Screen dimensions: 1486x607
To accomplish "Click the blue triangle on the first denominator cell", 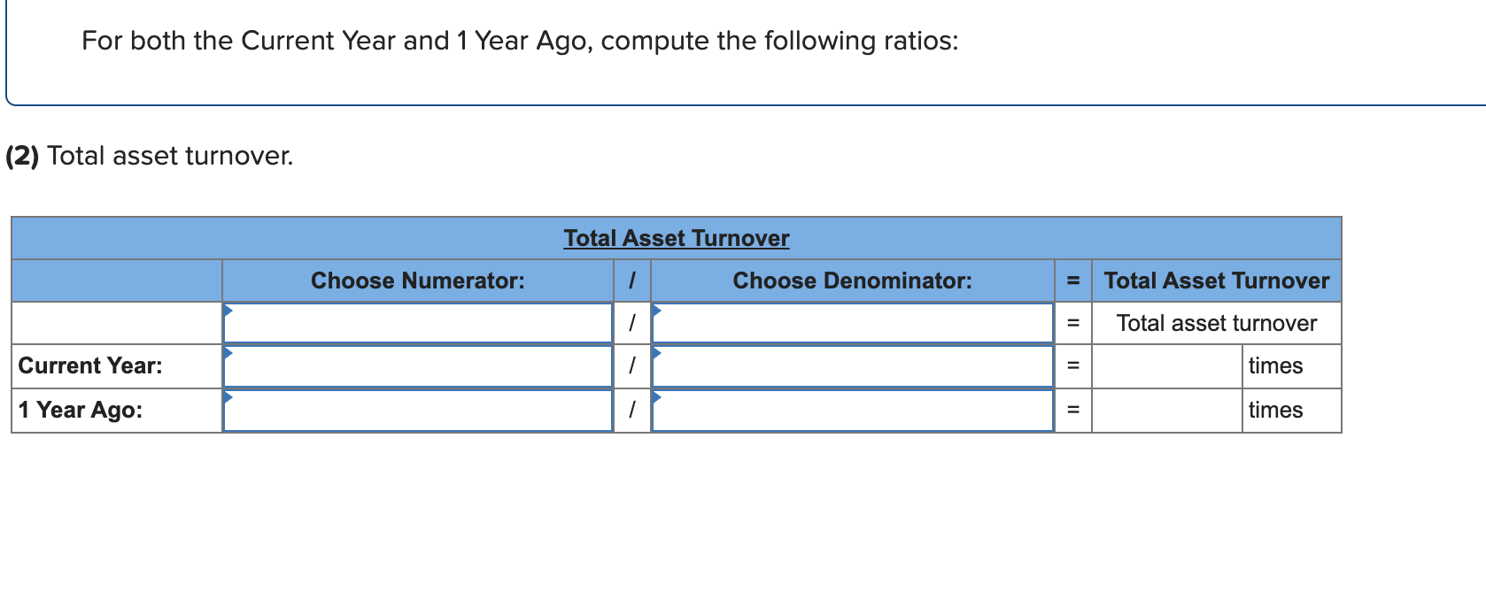I will 655,311.
